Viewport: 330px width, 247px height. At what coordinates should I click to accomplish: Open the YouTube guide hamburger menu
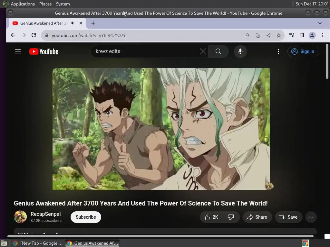[18, 51]
